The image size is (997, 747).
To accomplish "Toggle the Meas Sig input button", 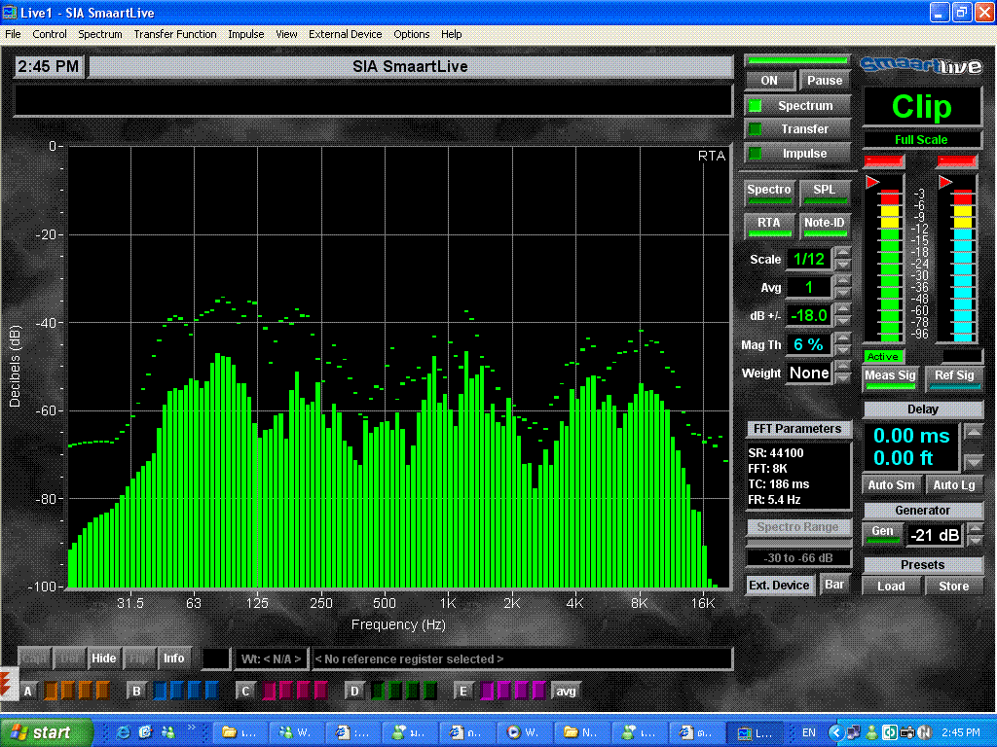I will tap(890, 378).
